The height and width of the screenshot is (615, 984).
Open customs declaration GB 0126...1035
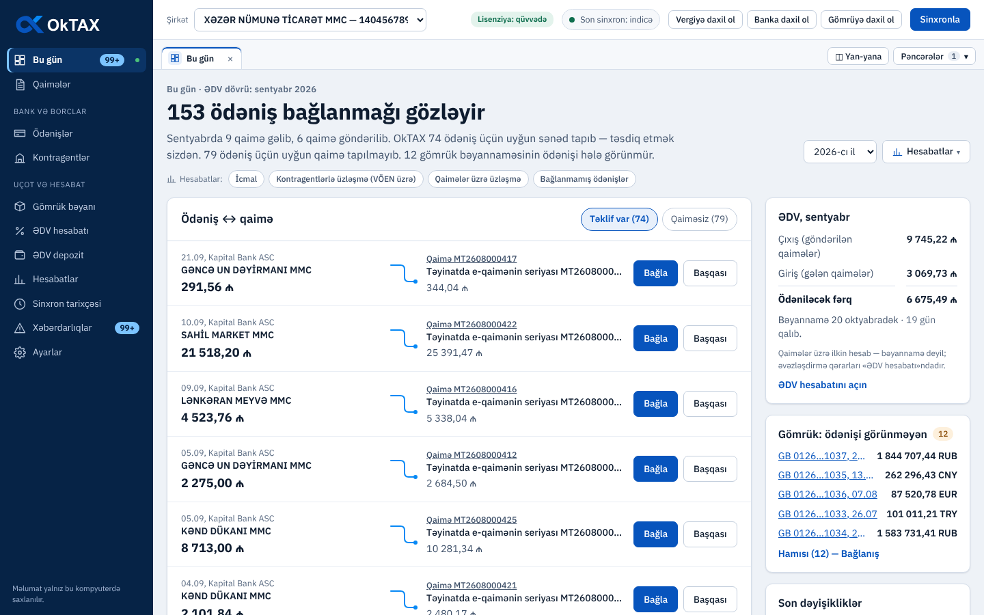tap(825, 475)
